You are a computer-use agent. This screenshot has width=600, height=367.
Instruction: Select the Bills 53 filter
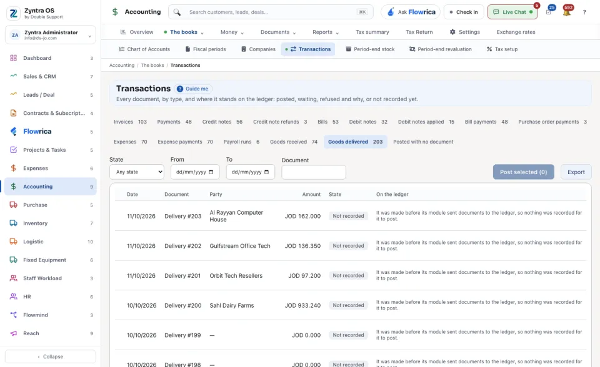pyautogui.click(x=328, y=122)
